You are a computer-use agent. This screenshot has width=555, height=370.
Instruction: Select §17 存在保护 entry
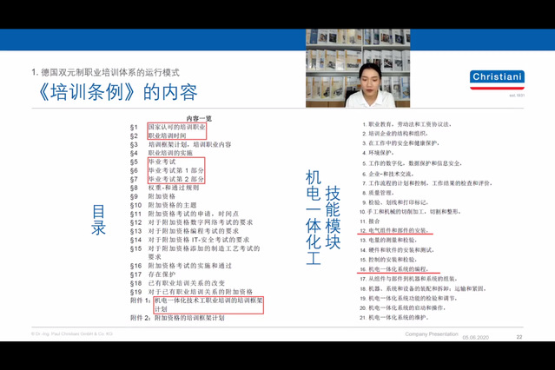pyautogui.click(x=153, y=274)
